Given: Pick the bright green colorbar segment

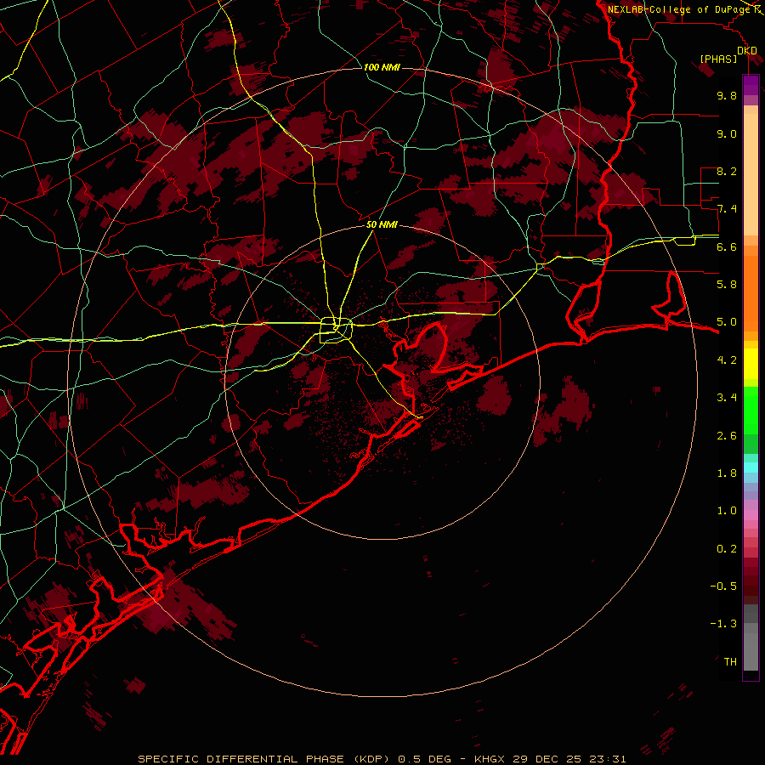Looking at the screenshot, I should tap(751, 410).
